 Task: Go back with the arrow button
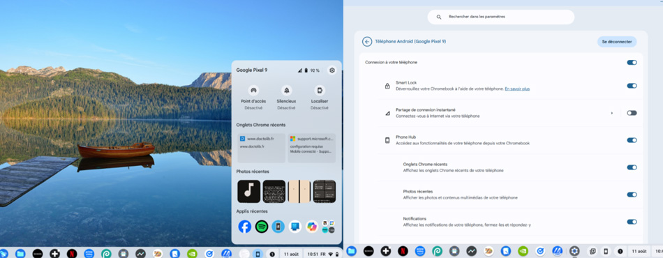[366, 41]
